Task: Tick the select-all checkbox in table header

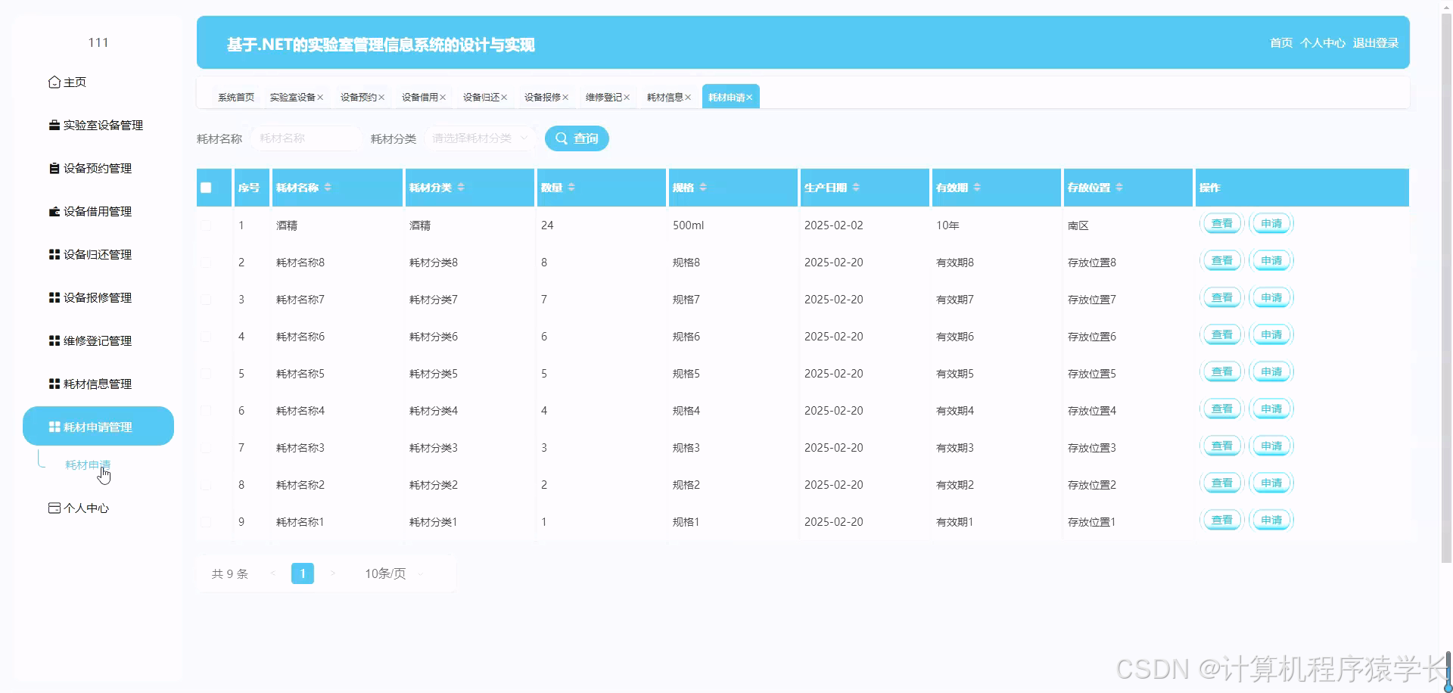Action: tap(206, 188)
